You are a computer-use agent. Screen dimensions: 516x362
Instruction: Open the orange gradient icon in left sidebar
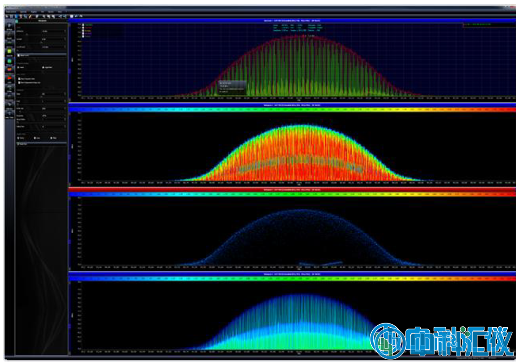[x=10, y=69]
